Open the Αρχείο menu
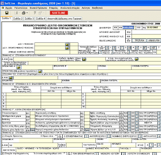161x155 pixels. (x=9, y=8)
